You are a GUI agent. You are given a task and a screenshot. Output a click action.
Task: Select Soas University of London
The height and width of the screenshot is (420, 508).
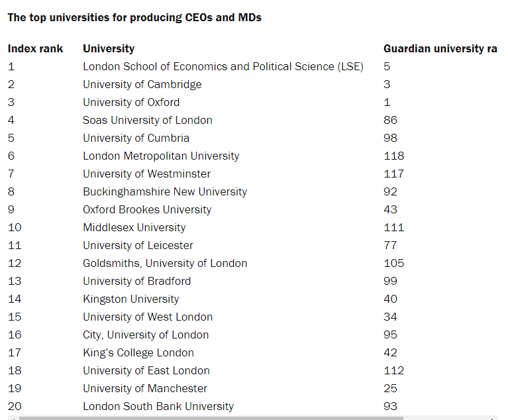pyautogui.click(x=148, y=120)
